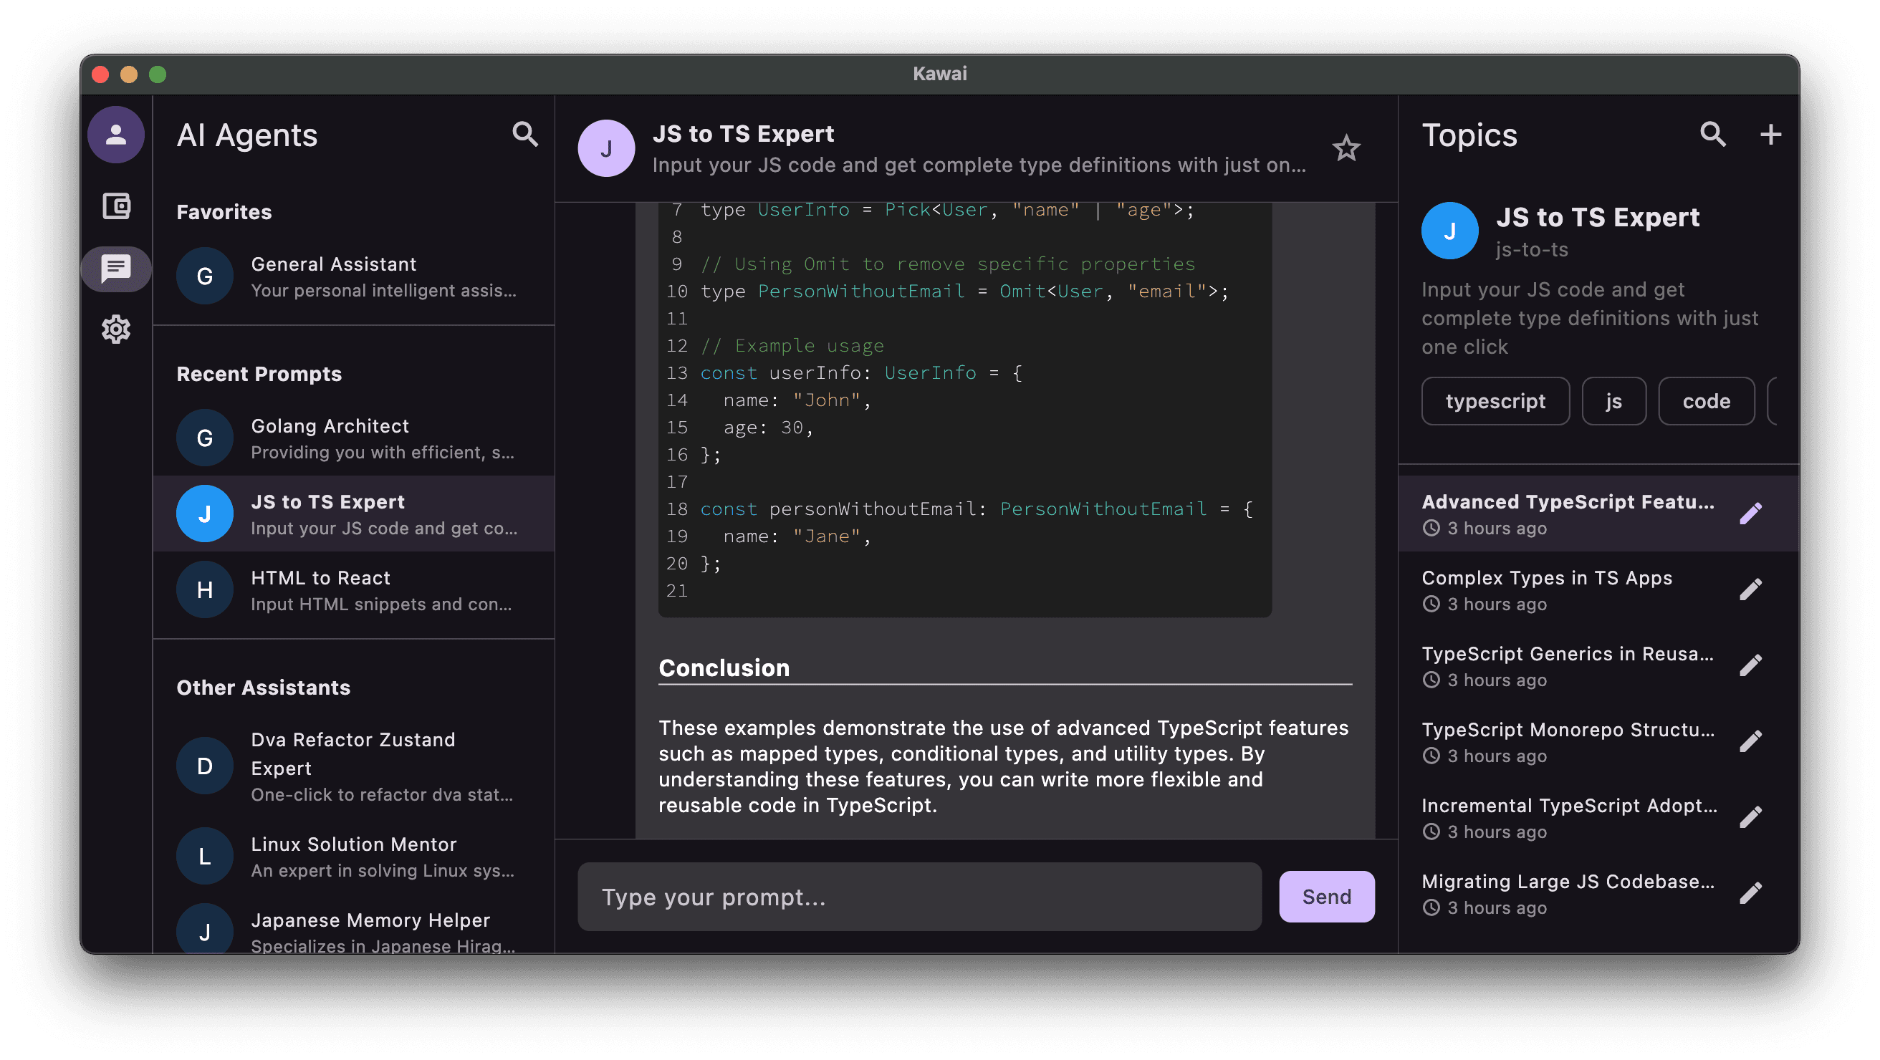The width and height of the screenshot is (1880, 1060).
Task: Click the js tag
Action: [1613, 401]
